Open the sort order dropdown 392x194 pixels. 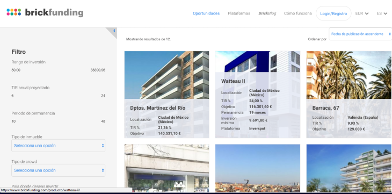[x=360, y=34]
